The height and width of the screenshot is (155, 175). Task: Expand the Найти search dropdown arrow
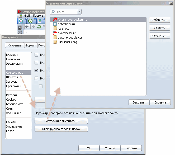79,12
